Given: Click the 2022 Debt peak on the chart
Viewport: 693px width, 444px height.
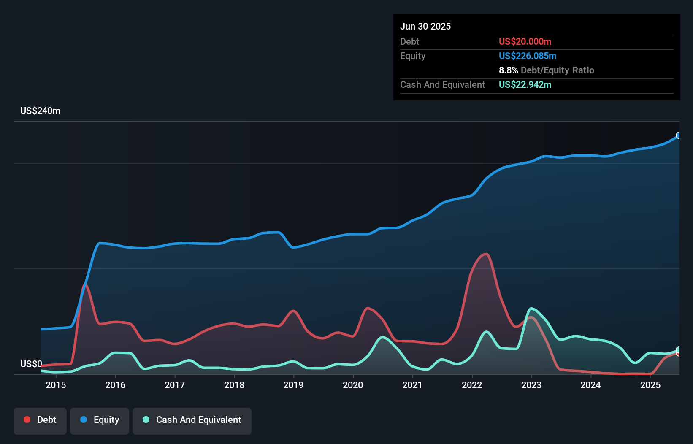Looking at the screenshot, I should (x=485, y=254).
